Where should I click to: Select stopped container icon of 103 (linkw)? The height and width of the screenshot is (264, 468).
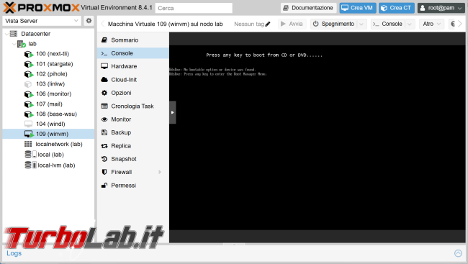(x=28, y=84)
